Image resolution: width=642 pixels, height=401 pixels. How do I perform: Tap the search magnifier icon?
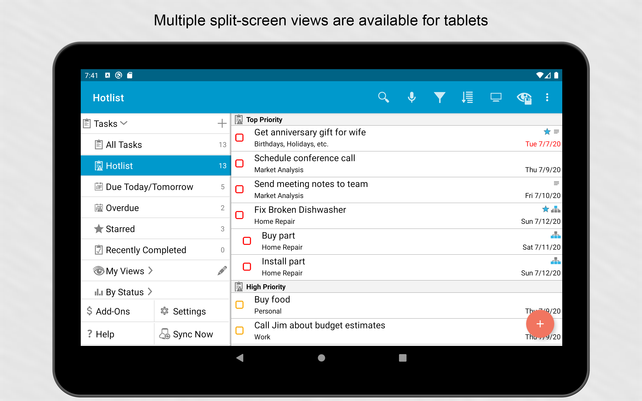[x=383, y=97]
